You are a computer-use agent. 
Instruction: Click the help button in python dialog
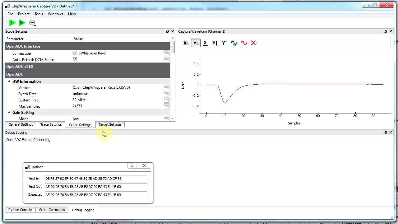(x=132, y=166)
